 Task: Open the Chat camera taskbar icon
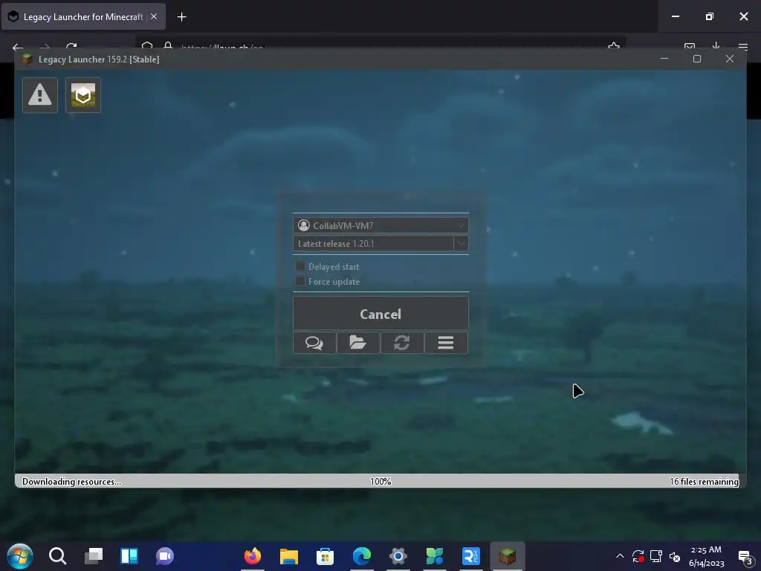165,556
